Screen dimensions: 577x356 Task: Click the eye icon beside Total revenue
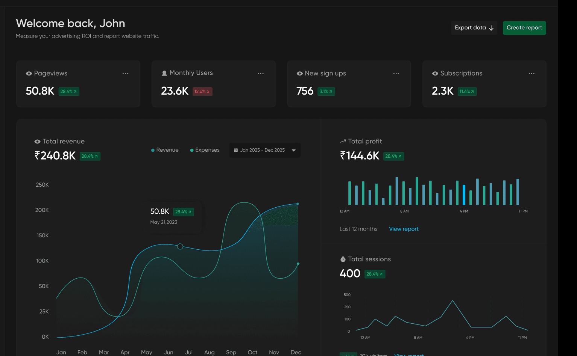coord(37,142)
